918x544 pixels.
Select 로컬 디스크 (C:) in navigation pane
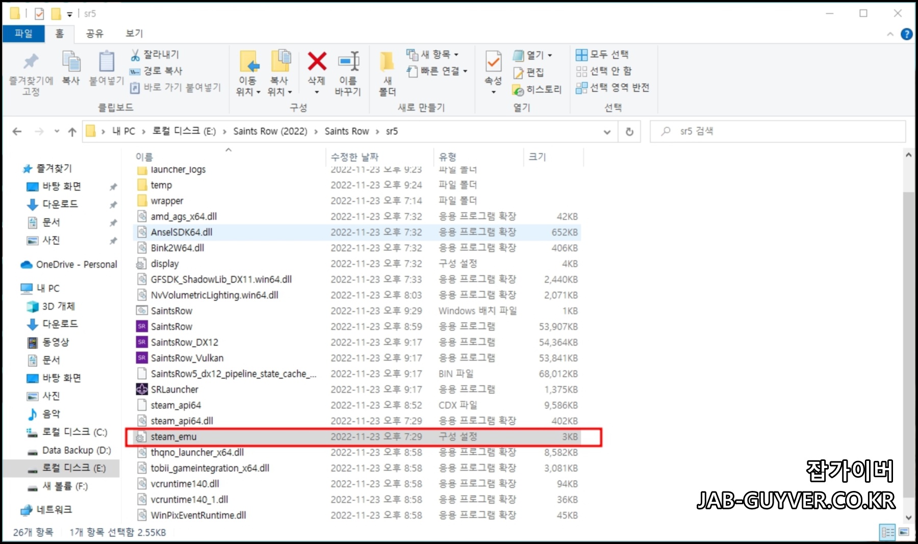(66, 432)
